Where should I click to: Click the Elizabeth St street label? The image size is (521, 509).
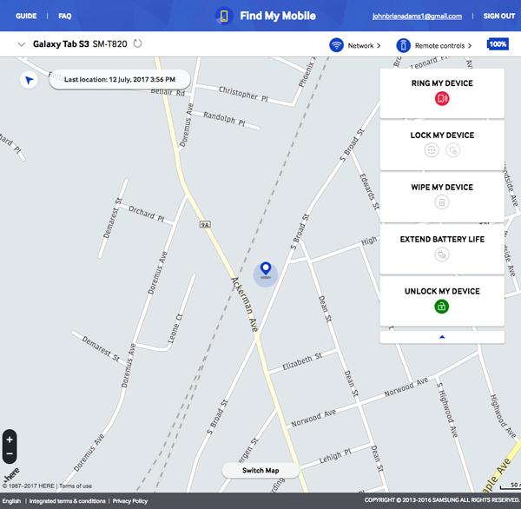point(302,361)
